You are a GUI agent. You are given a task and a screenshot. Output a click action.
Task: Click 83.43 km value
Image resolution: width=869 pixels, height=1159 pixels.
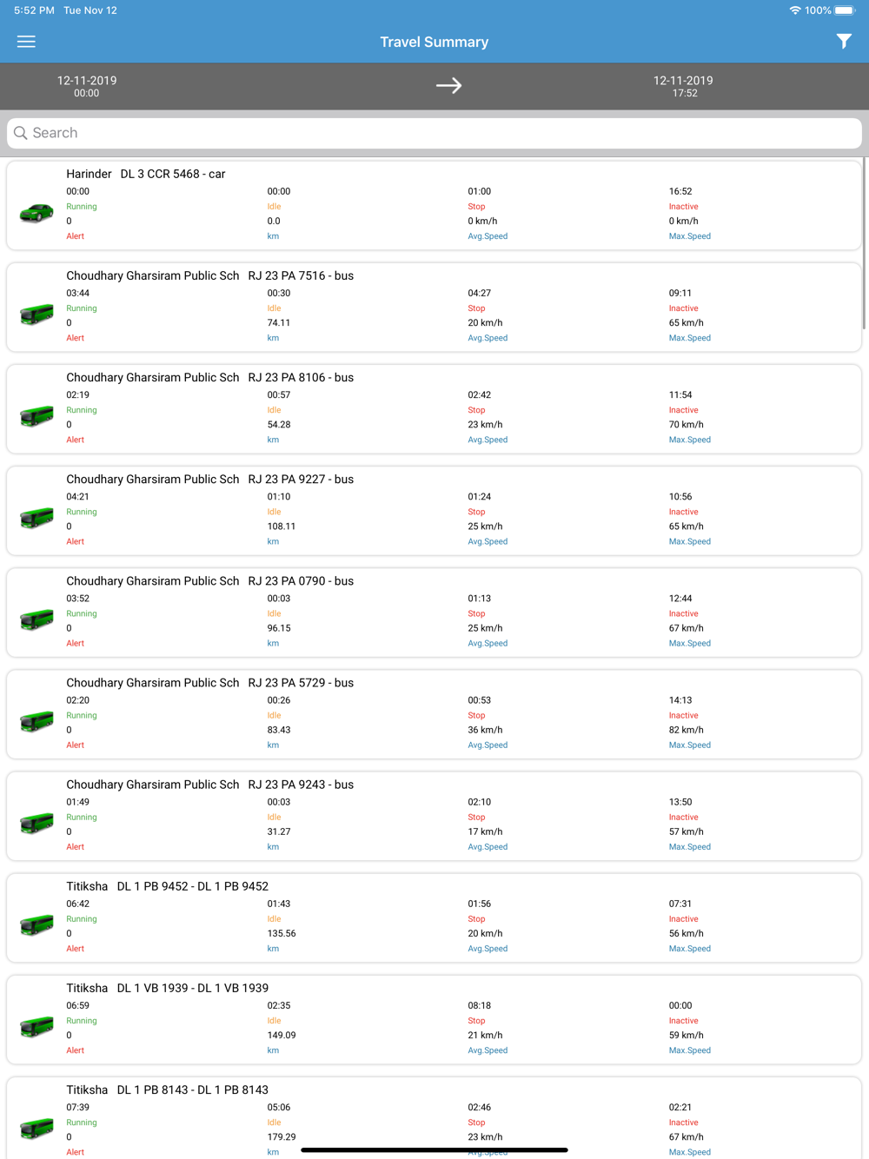[279, 730]
